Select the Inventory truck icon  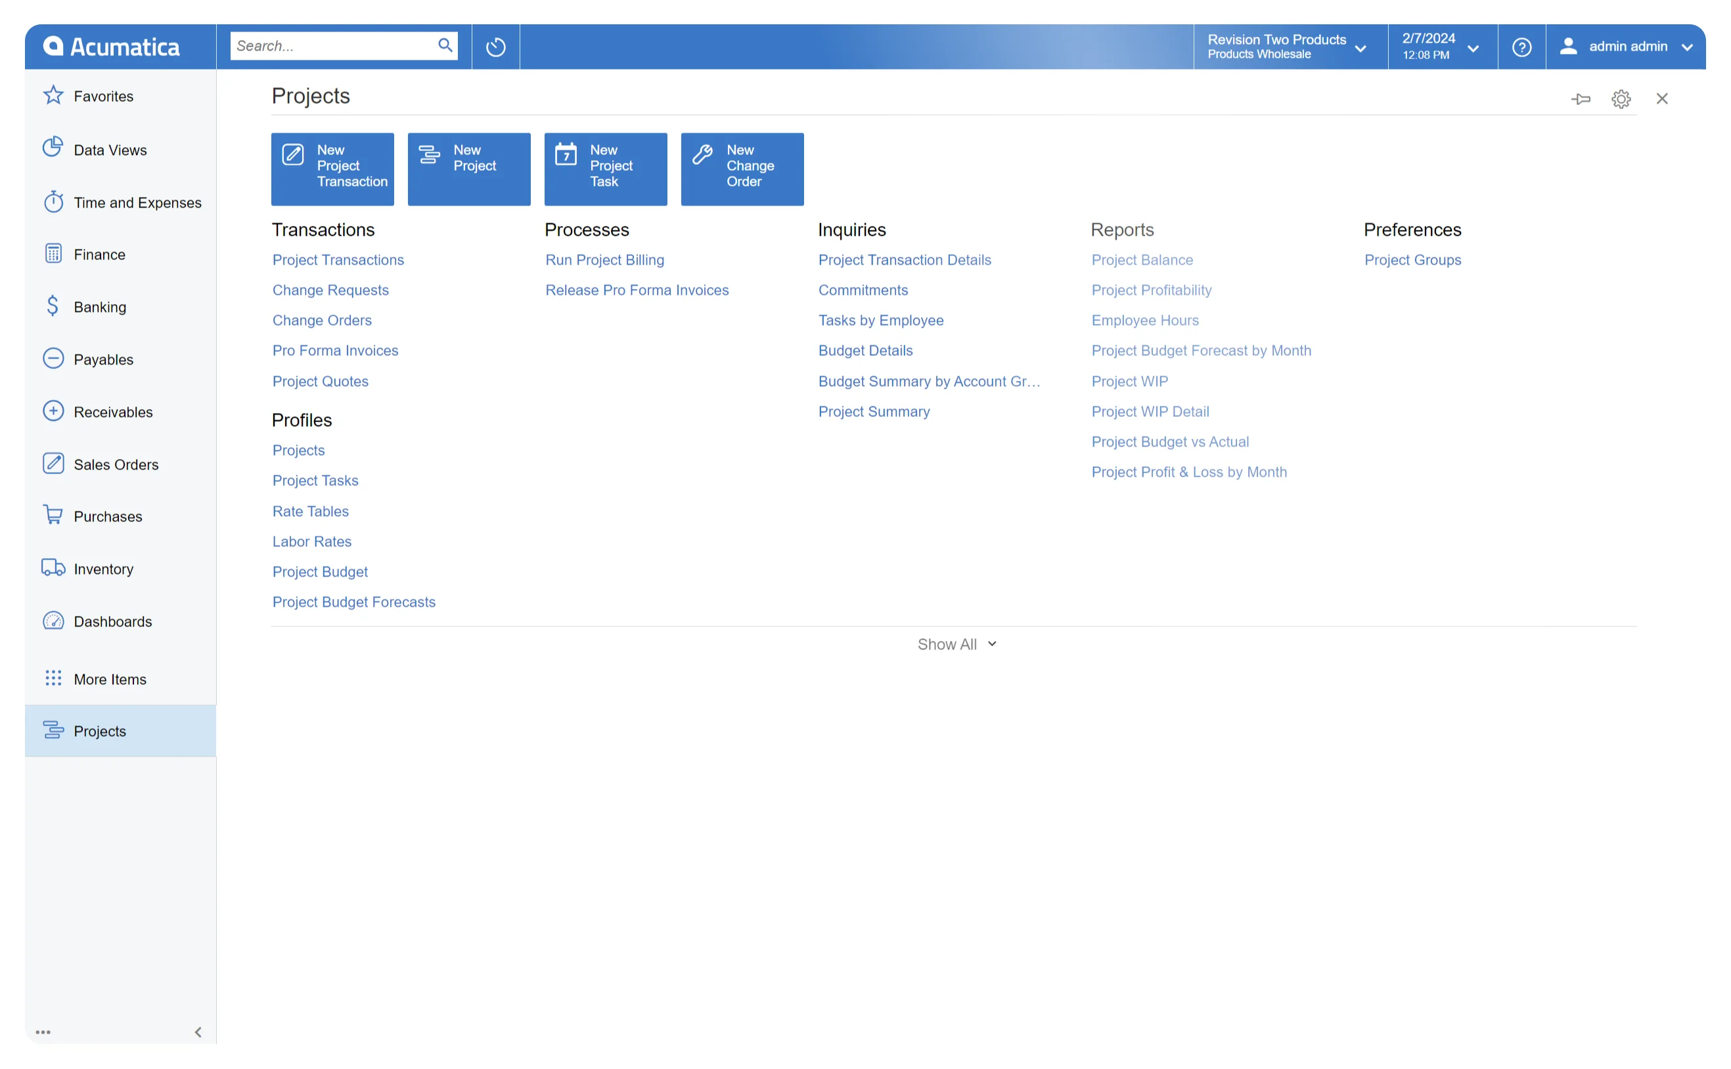(x=53, y=568)
